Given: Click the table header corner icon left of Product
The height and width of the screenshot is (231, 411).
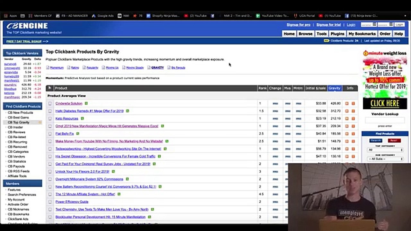Looking at the screenshot, I should (50, 88).
